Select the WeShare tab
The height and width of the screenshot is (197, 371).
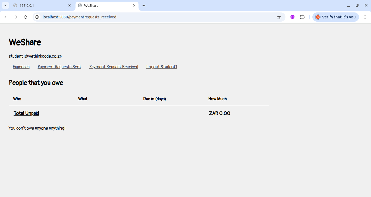[x=106, y=5]
